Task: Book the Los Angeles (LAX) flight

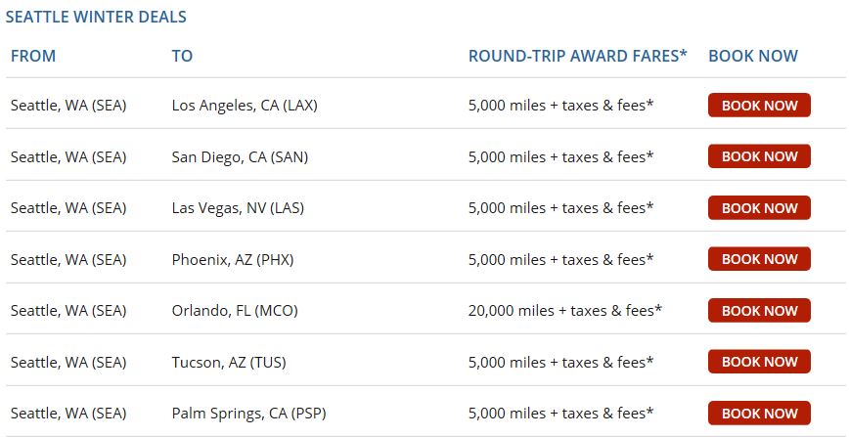Action: pyautogui.click(x=759, y=106)
